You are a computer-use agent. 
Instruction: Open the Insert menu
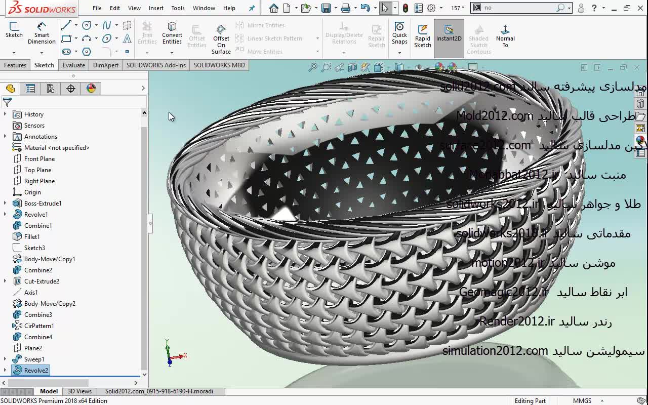tap(156, 8)
